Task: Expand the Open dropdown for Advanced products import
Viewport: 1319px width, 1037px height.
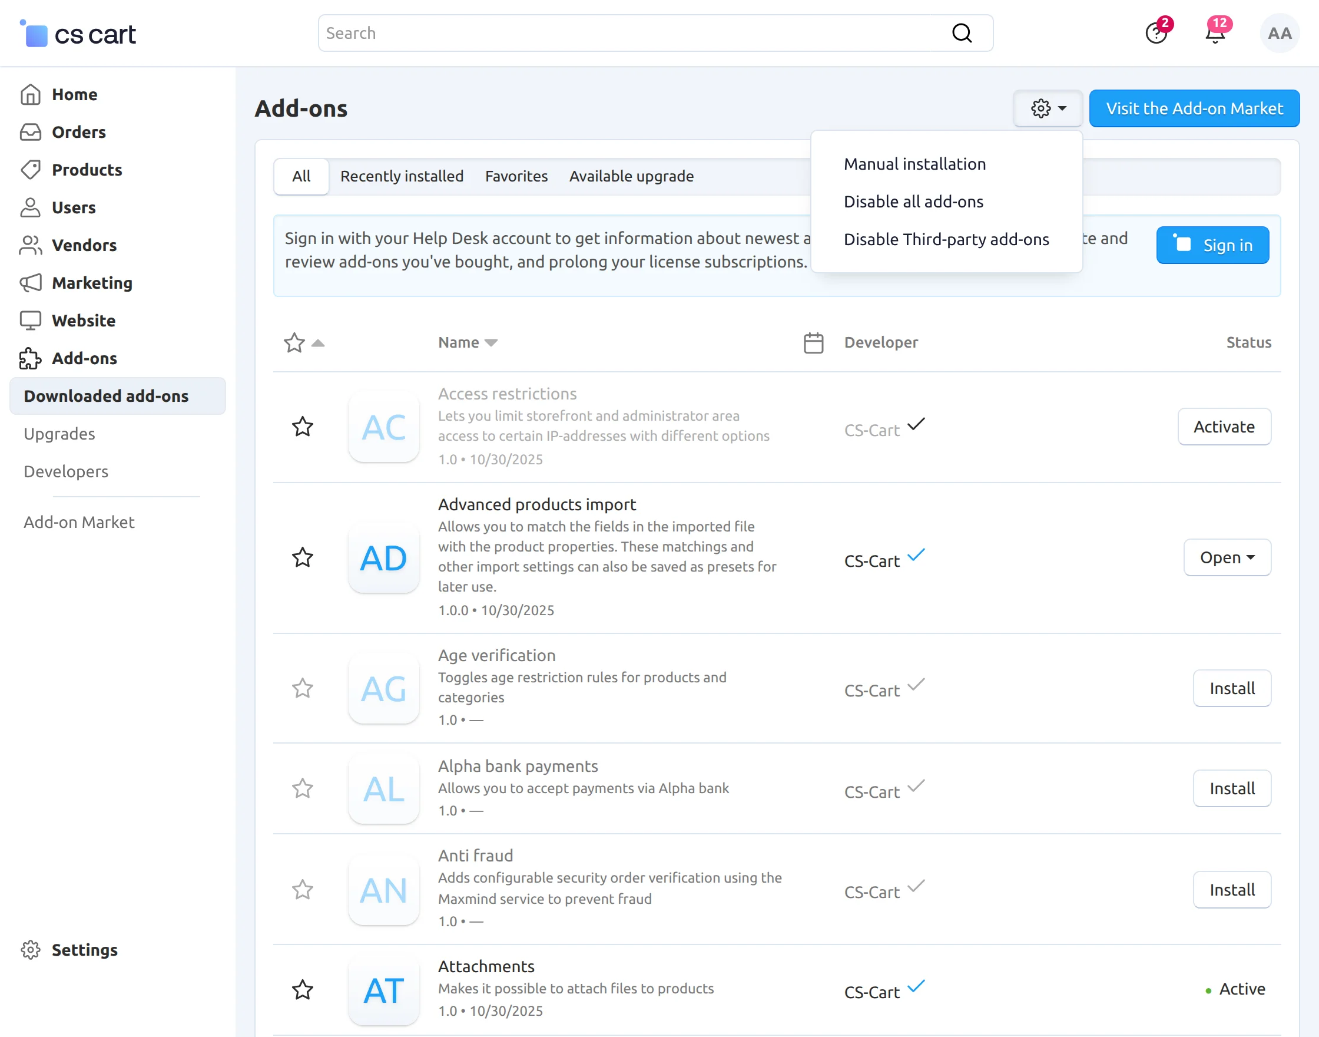Action: tap(1227, 557)
